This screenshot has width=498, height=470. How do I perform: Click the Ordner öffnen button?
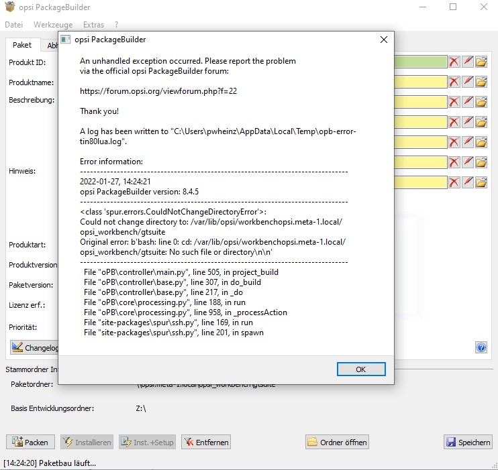pos(338,442)
